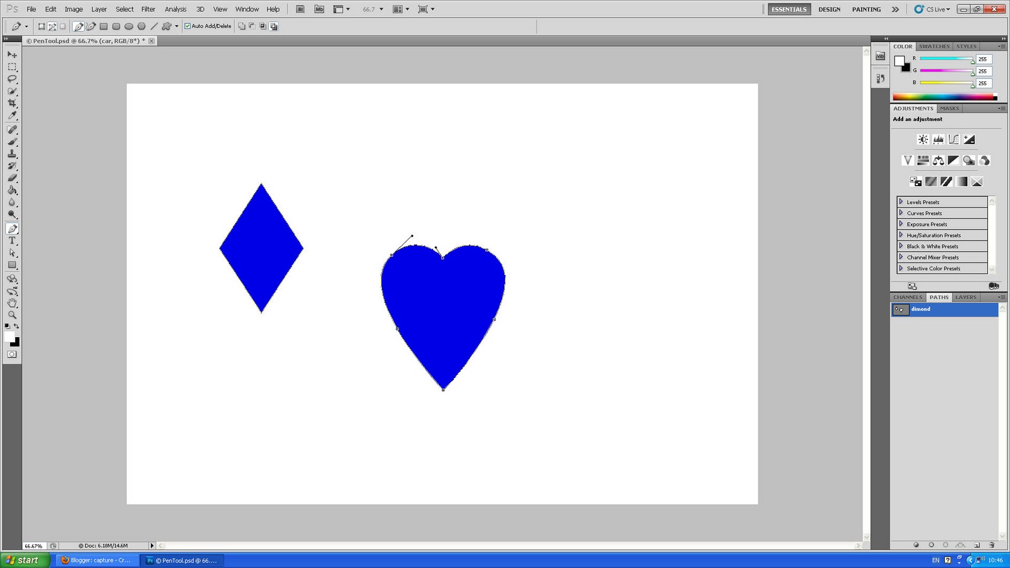Switch to the Channels tab

point(907,297)
